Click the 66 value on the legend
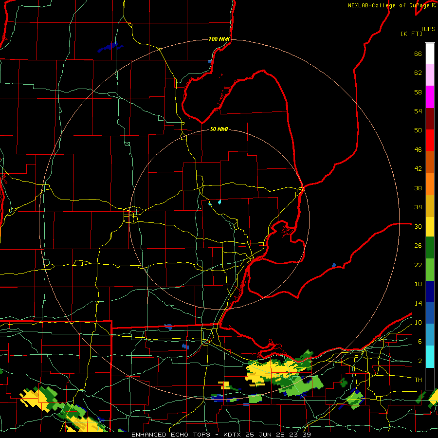This screenshot has width=438, height=438. click(418, 54)
